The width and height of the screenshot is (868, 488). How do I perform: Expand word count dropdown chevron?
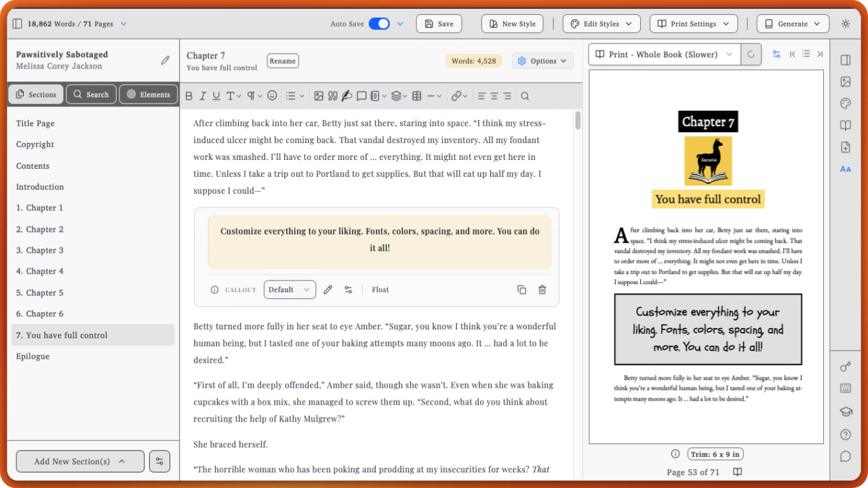pyautogui.click(x=123, y=24)
